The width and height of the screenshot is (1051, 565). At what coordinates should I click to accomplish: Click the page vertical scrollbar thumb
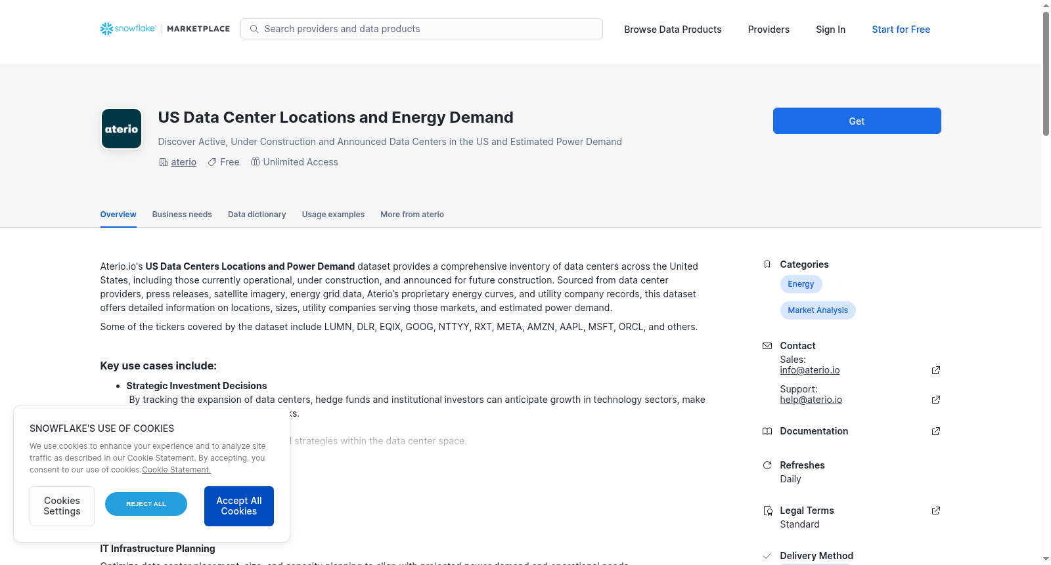[x=1046, y=73]
